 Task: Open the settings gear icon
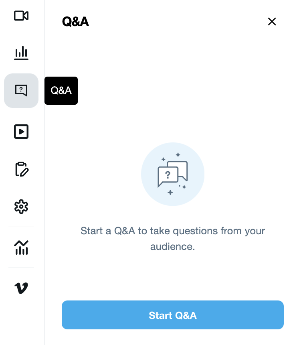coord(21,207)
